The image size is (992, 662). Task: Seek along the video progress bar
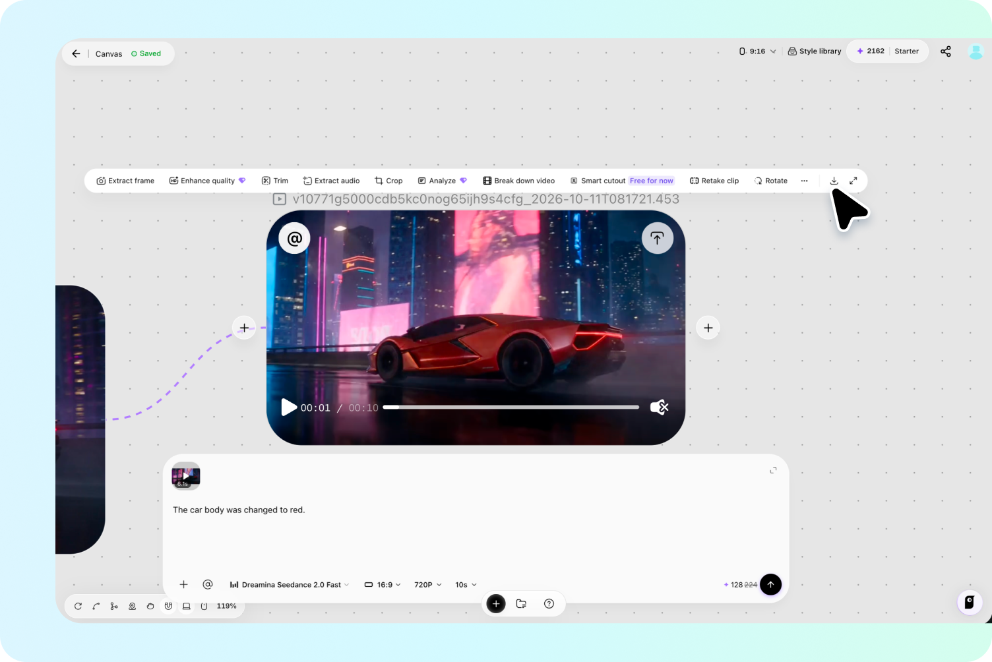511,407
